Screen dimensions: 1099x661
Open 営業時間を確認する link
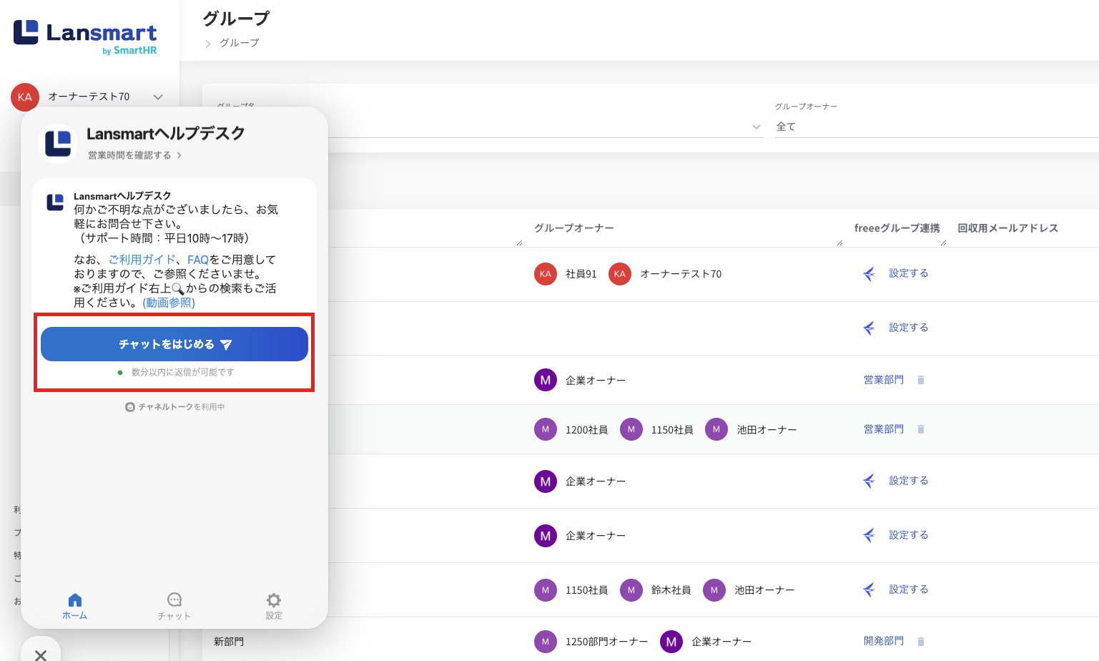[134, 155]
